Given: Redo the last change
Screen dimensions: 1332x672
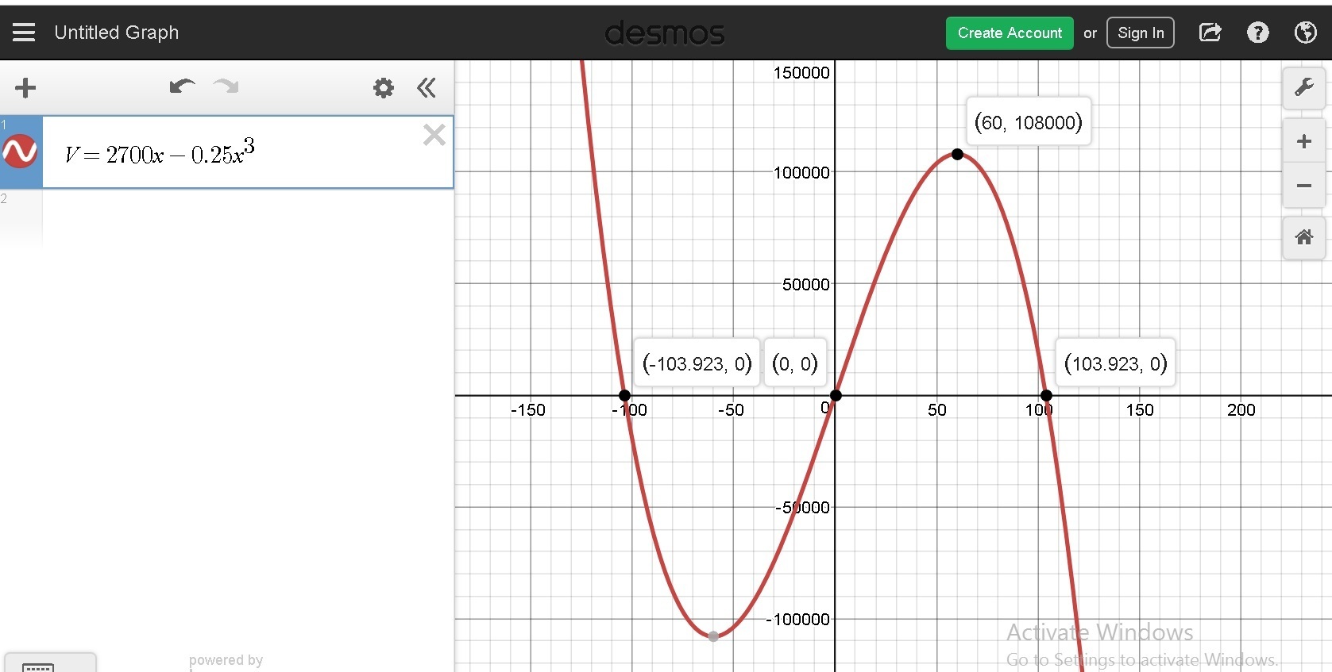Looking at the screenshot, I should (226, 86).
